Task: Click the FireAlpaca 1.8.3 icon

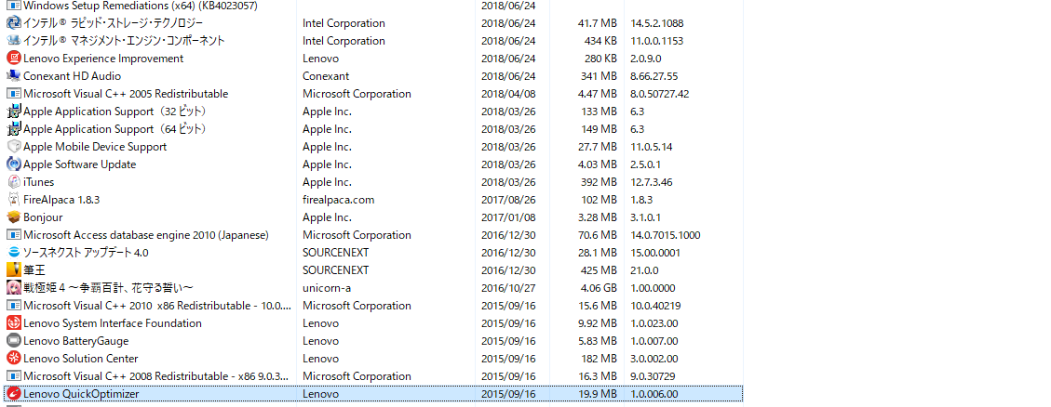Action: (x=13, y=200)
